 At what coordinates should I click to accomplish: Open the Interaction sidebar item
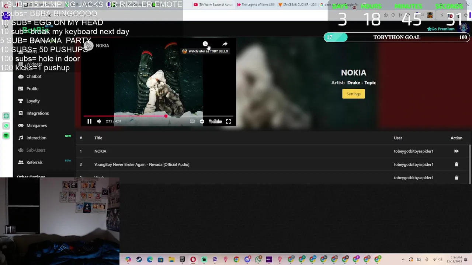pyautogui.click(x=37, y=138)
